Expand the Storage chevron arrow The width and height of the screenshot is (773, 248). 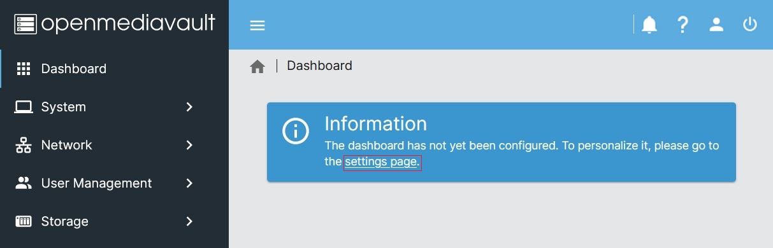pyautogui.click(x=189, y=221)
